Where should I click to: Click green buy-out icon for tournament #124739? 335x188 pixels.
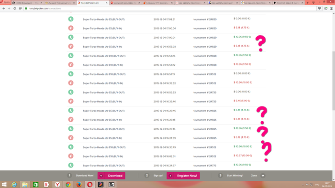tap(71, 92)
